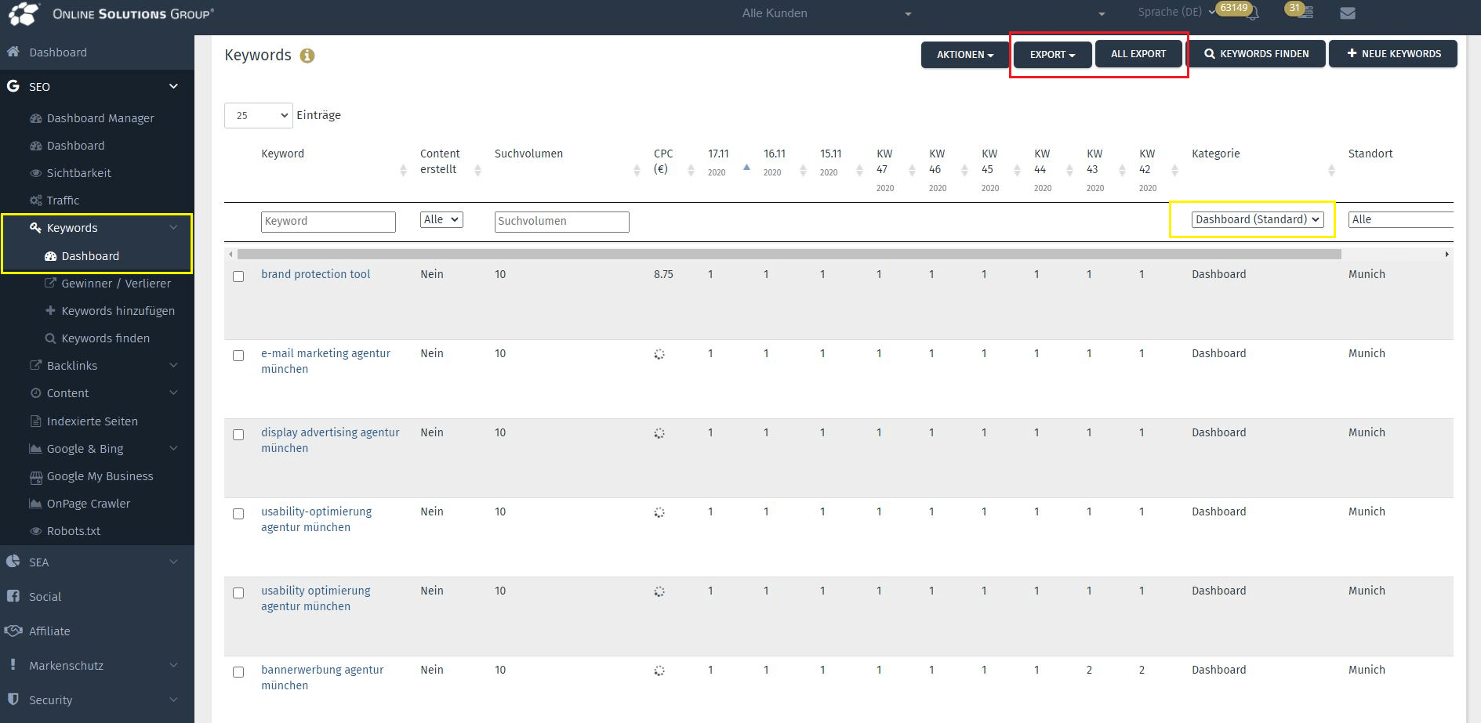Screen dimensions: 1481x723
Task: Open the Dashboard (Standard) category dropdown
Action: pos(1258,219)
